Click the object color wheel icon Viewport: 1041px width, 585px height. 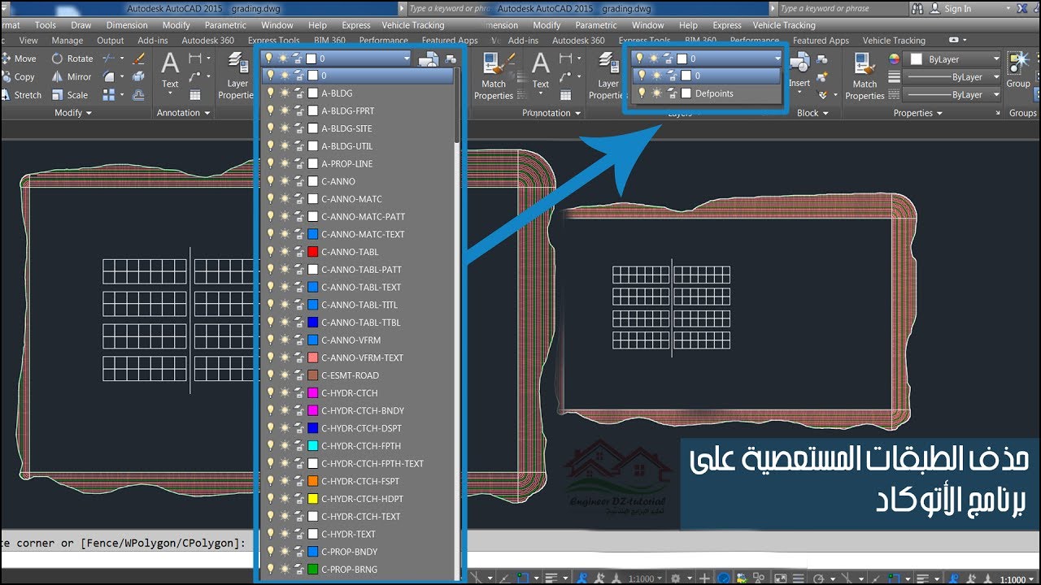(x=895, y=59)
